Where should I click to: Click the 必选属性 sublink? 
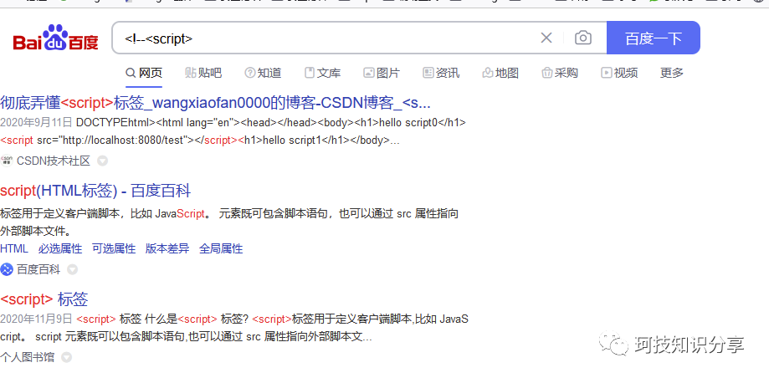pos(60,248)
